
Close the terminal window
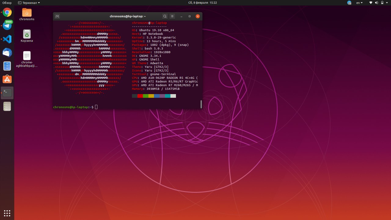pos(198,16)
